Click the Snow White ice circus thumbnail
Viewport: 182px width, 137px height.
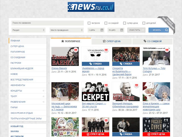tap(65, 92)
